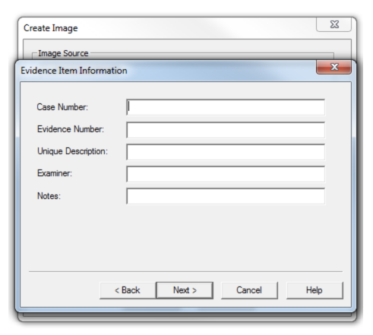Open Help for this dialog
Screen dimensions: 373x335
point(315,290)
